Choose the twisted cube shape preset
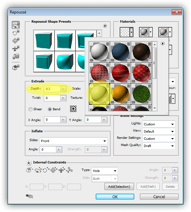This screenshot has width=191, height=212. [x=65, y=61]
